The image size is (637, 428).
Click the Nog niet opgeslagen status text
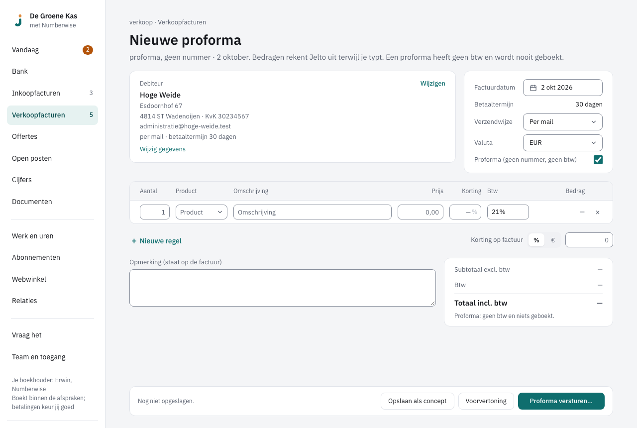pos(166,401)
